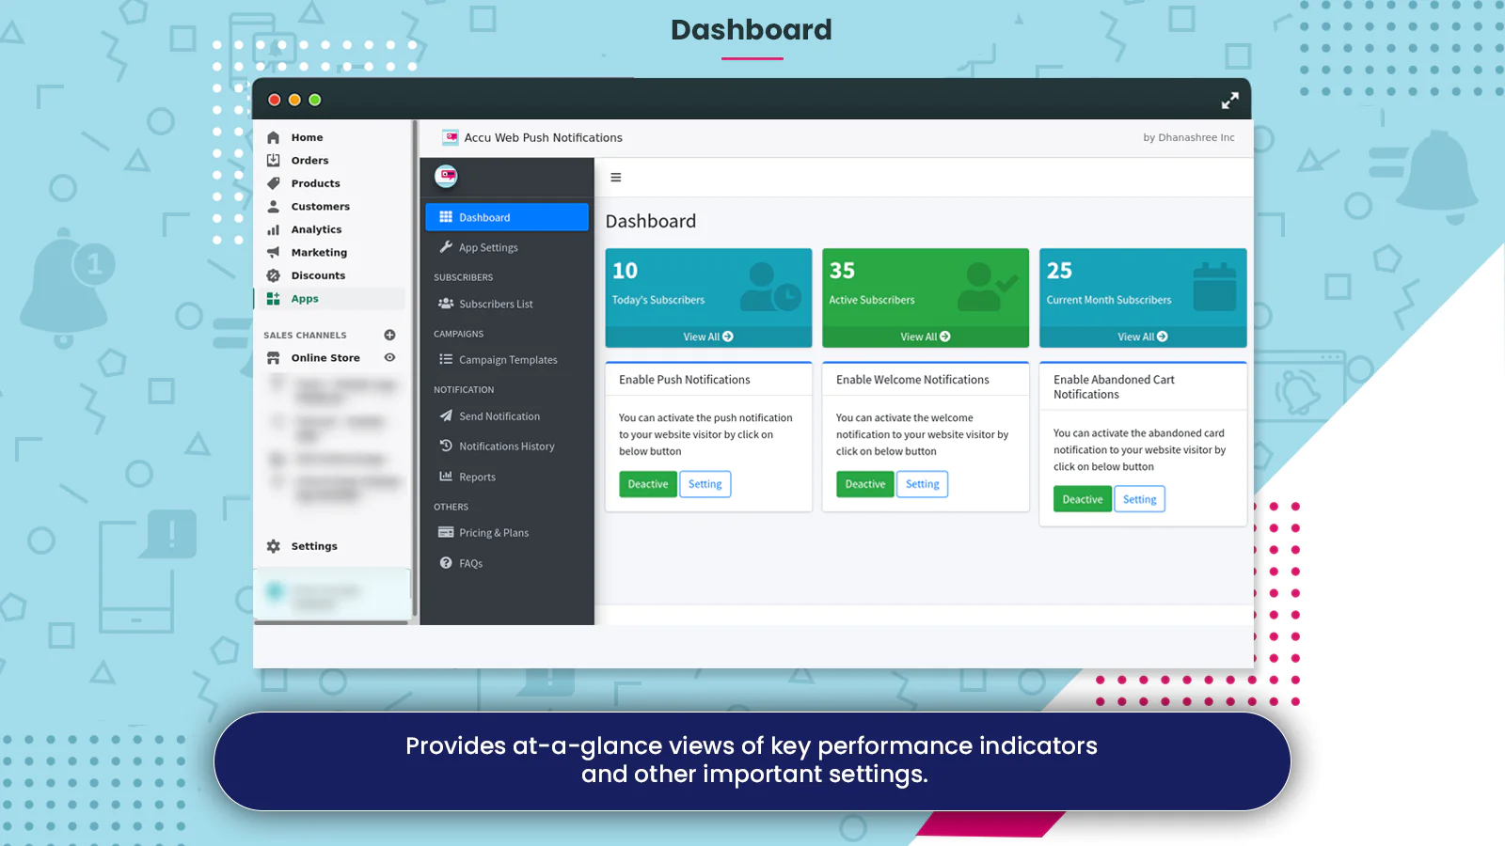Click the Pricing & Plans card icon
This screenshot has width=1505, height=846.
(x=446, y=532)
